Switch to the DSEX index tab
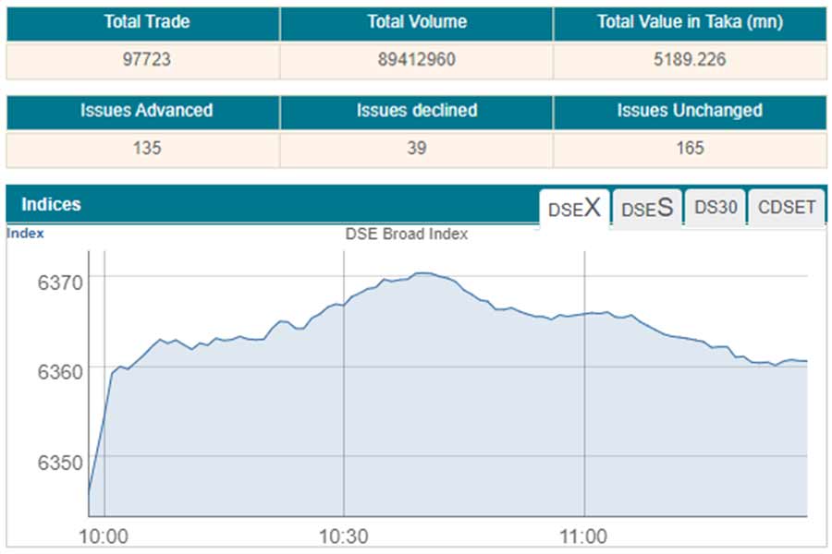The image size is (832, 554). pyautogui.click(x=574, y=208)
